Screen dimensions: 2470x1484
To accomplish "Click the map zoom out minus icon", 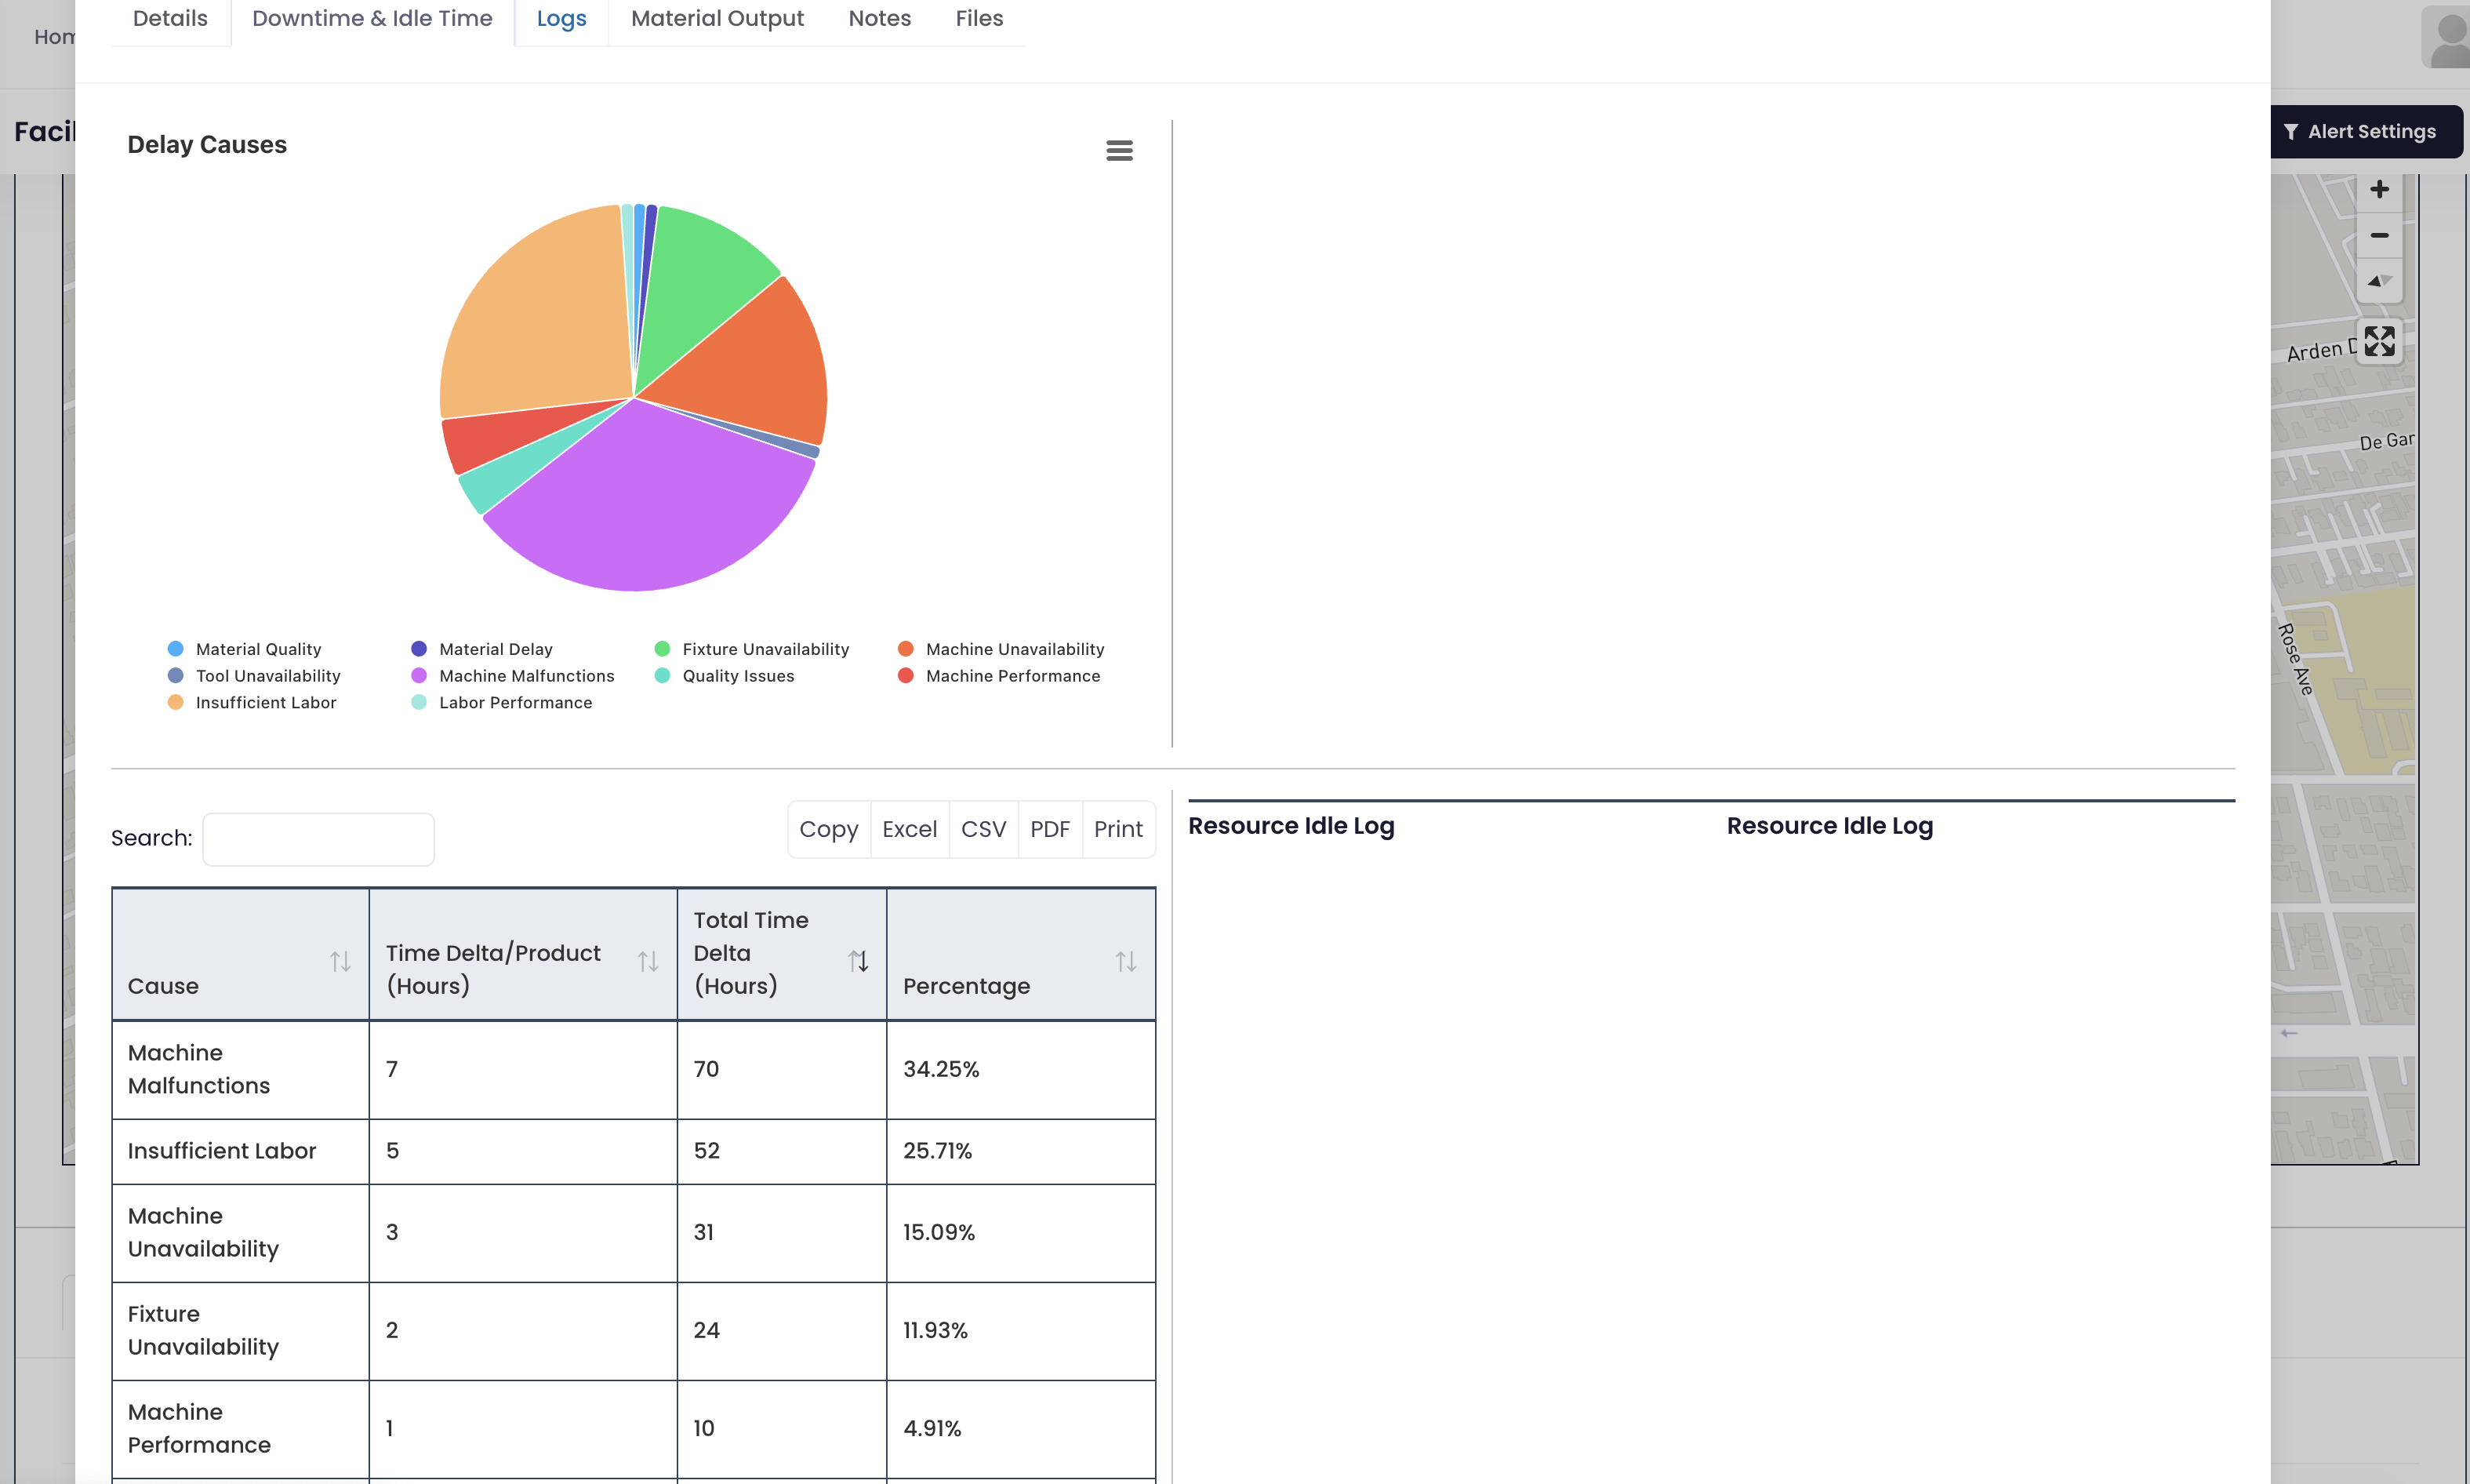I will pos(2379,236).
